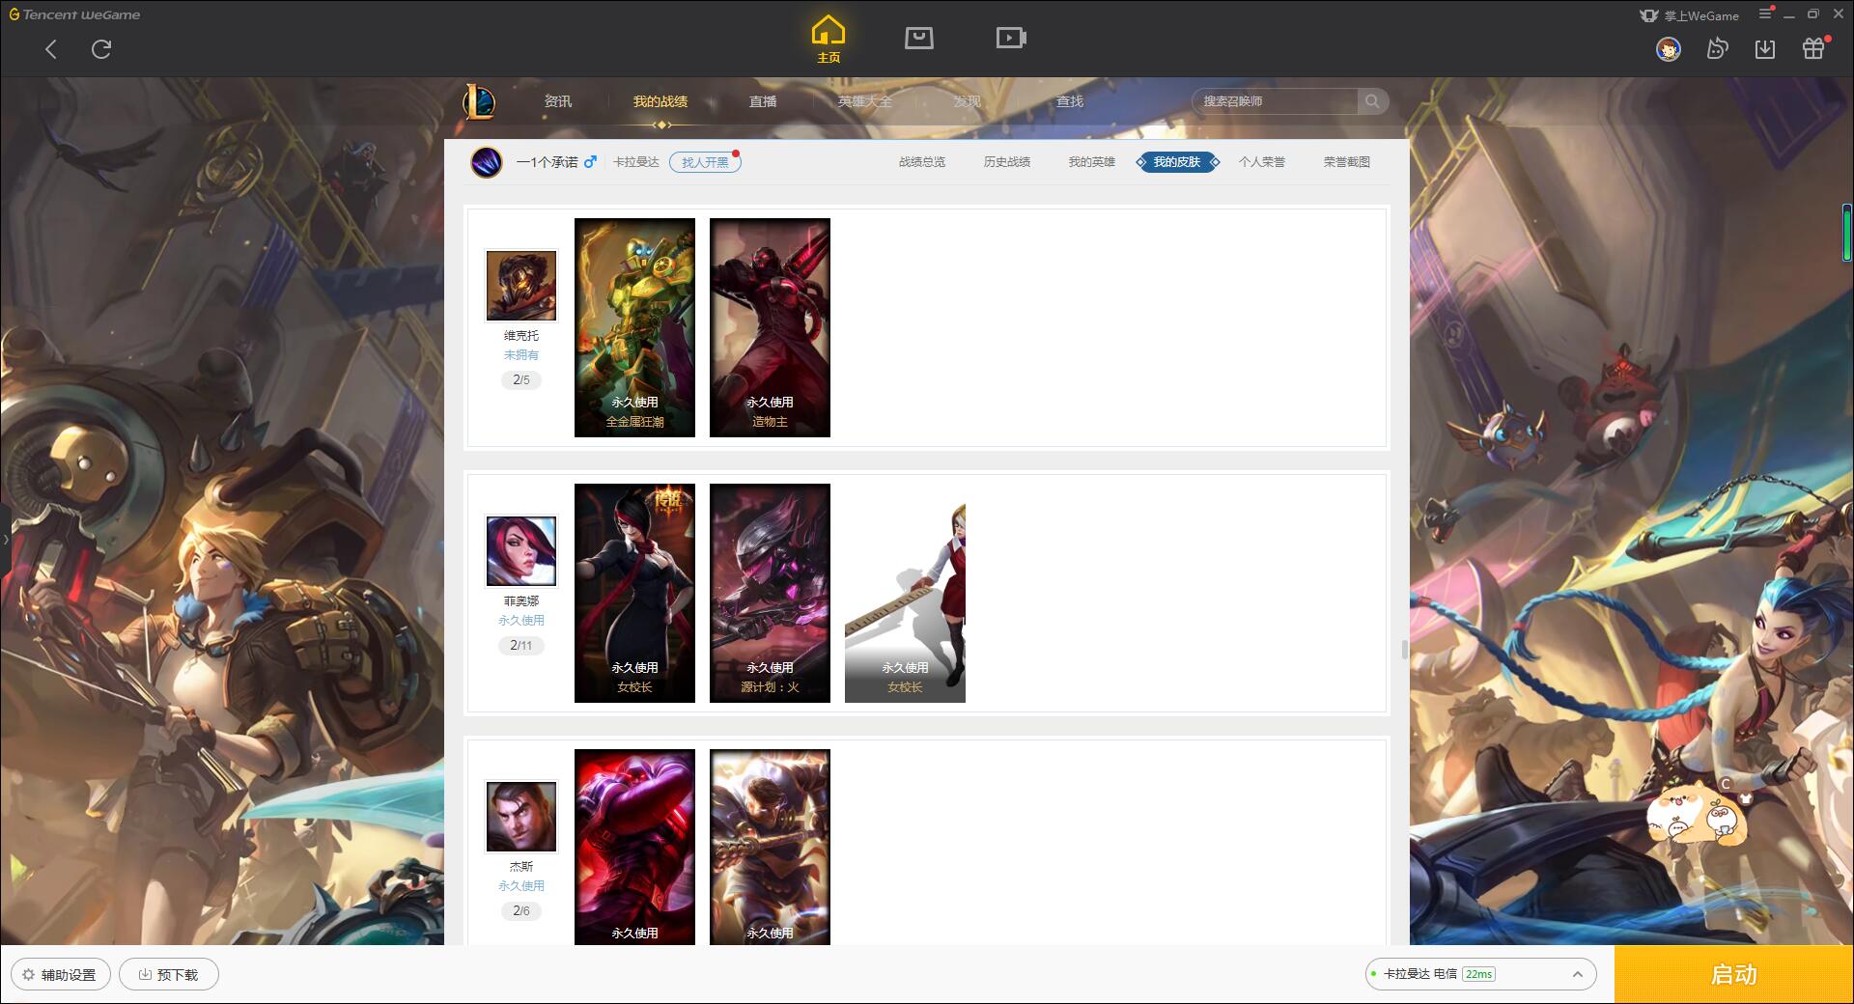Click the search magnifier button
Image resolution: width=1854 pixels, height=1004 pixels.
[x=1372, y=101]
